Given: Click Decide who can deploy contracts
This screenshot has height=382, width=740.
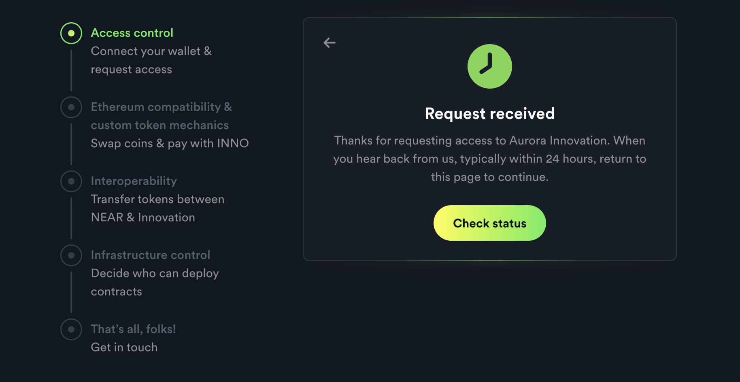Looking at the screenshot, I should tap(155, 282).
